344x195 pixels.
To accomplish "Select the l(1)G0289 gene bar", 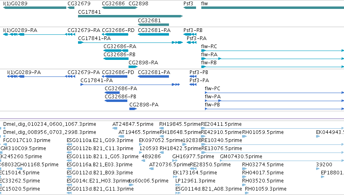I will (x=35, y=8).
